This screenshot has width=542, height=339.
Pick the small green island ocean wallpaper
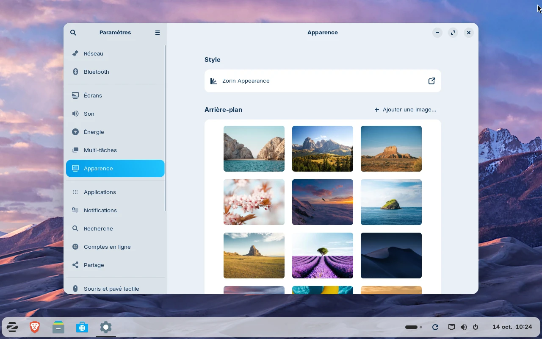391,202
